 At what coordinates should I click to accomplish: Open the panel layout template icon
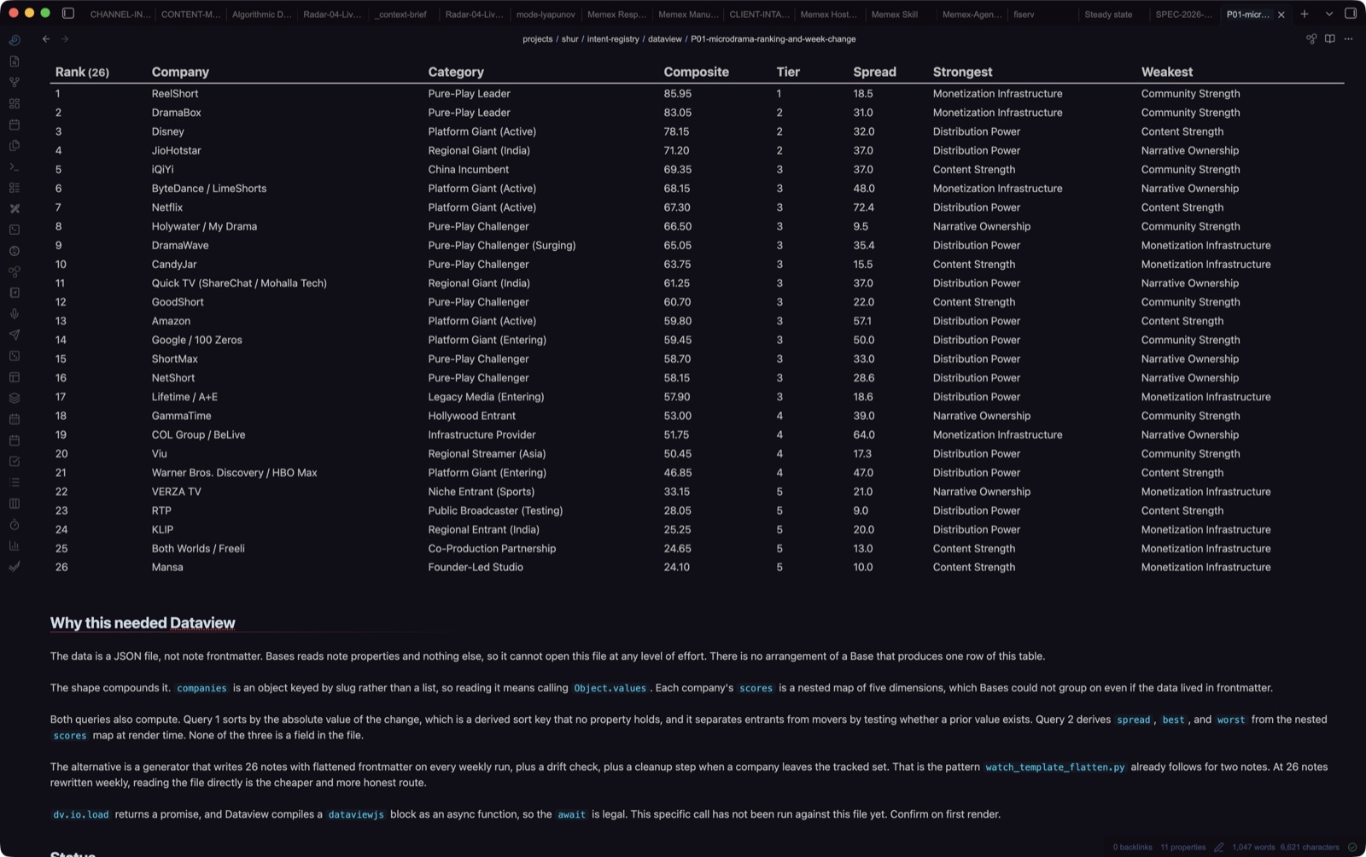coord(15,377)
